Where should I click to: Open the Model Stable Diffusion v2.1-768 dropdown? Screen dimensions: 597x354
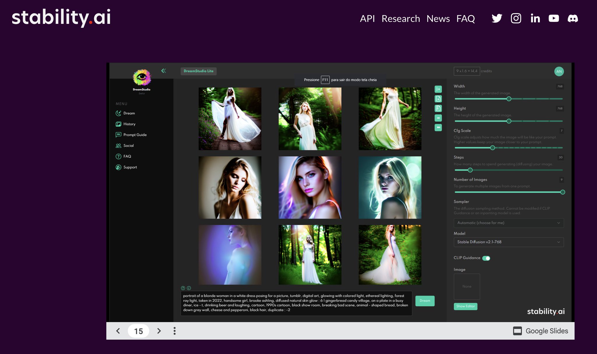click(509, 242)
